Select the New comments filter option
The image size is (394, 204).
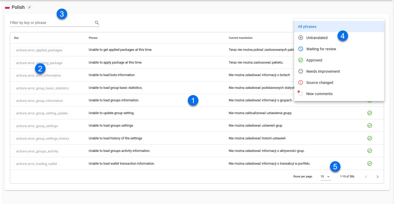point(339,94)
